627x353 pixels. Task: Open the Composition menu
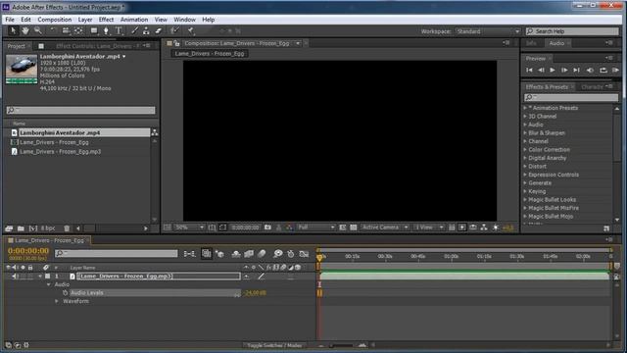(55, 20)
